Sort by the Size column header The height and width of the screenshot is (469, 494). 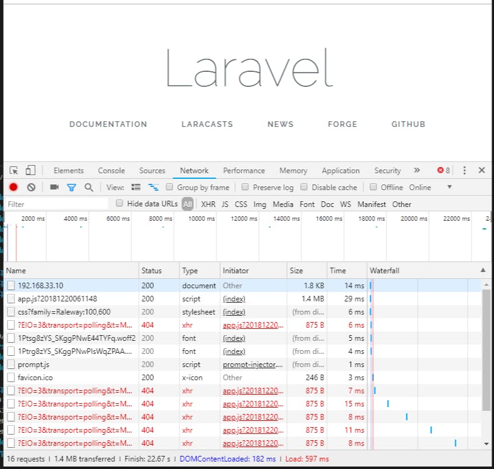307,271
